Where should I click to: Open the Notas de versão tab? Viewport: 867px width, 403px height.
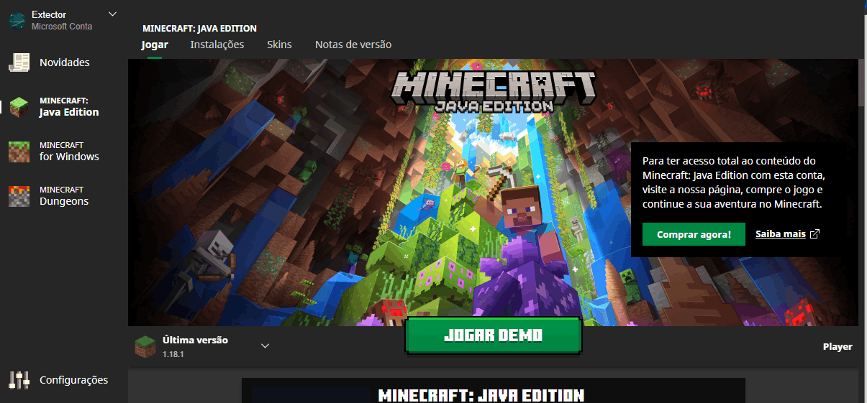(353, 45)
